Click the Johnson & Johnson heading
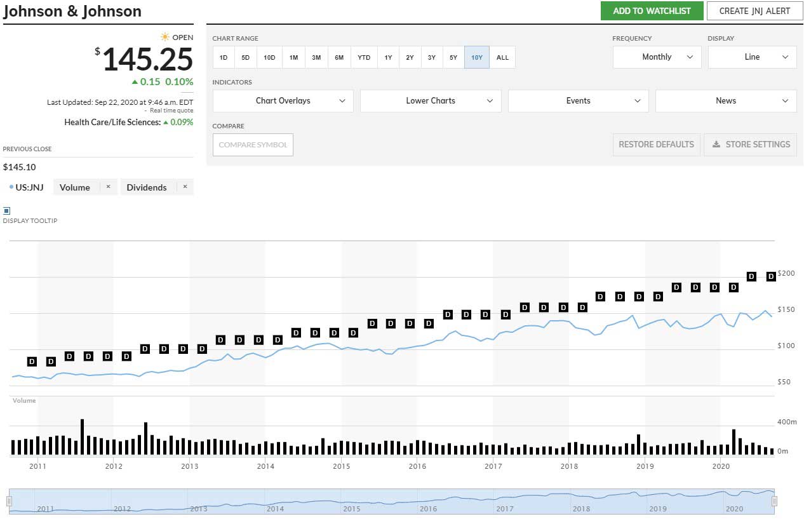The image size is (804, 519). (72, 11)
